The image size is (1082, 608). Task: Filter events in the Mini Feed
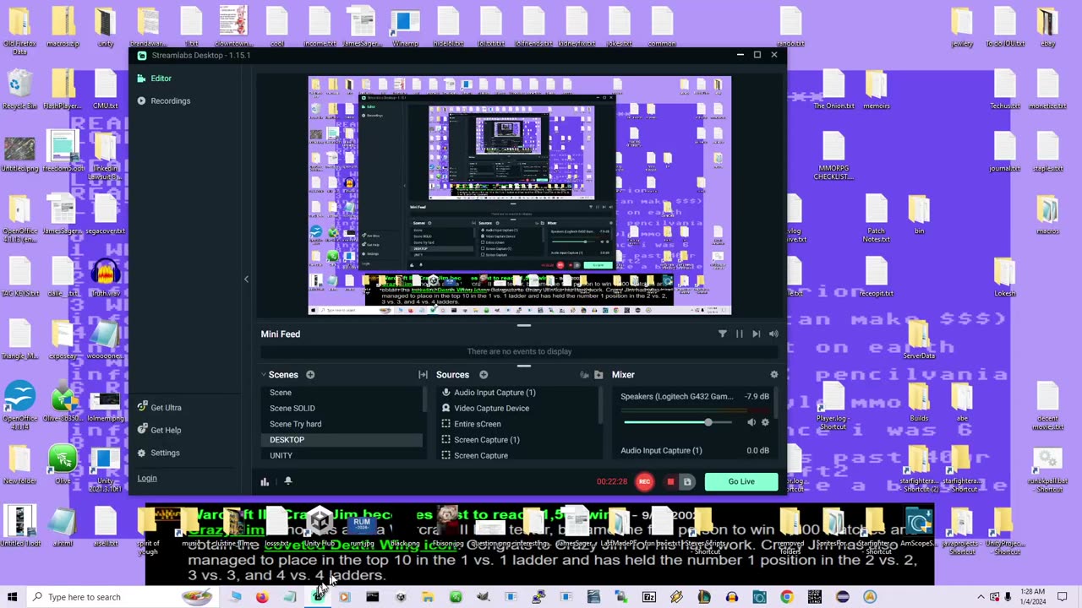click(722, 334)
